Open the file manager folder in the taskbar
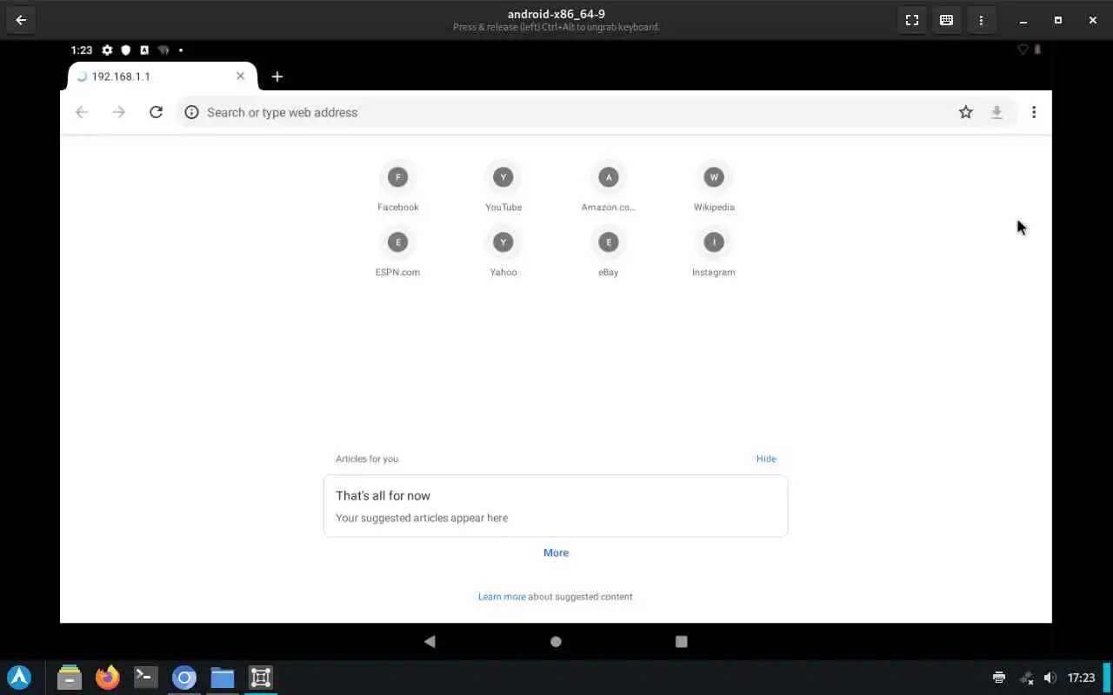The width and height of the screenshot is (1113, 695). (x=223, y=677)
